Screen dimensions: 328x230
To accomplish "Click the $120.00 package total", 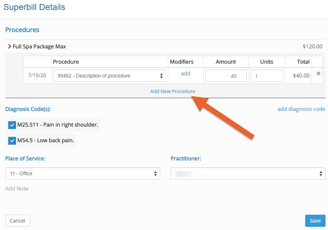I will 313,46.
